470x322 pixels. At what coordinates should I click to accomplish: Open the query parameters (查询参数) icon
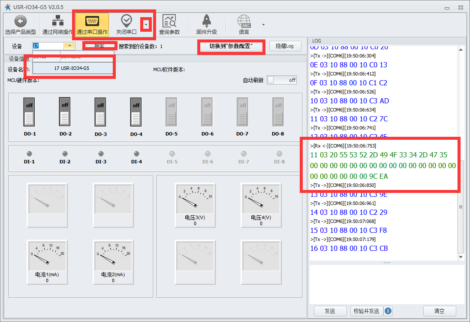pyautogui.click(x=169, y=21)
